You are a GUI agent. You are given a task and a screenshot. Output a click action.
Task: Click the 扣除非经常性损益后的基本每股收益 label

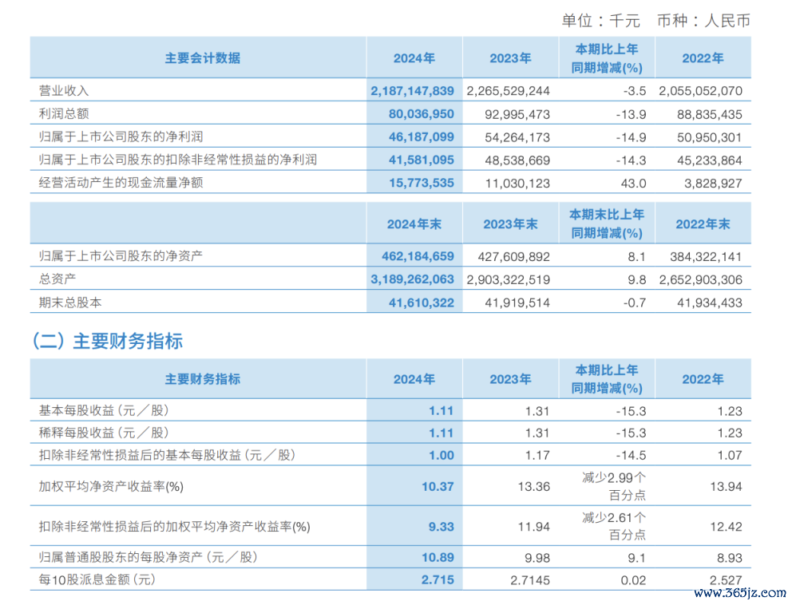(x=167, y=455)
